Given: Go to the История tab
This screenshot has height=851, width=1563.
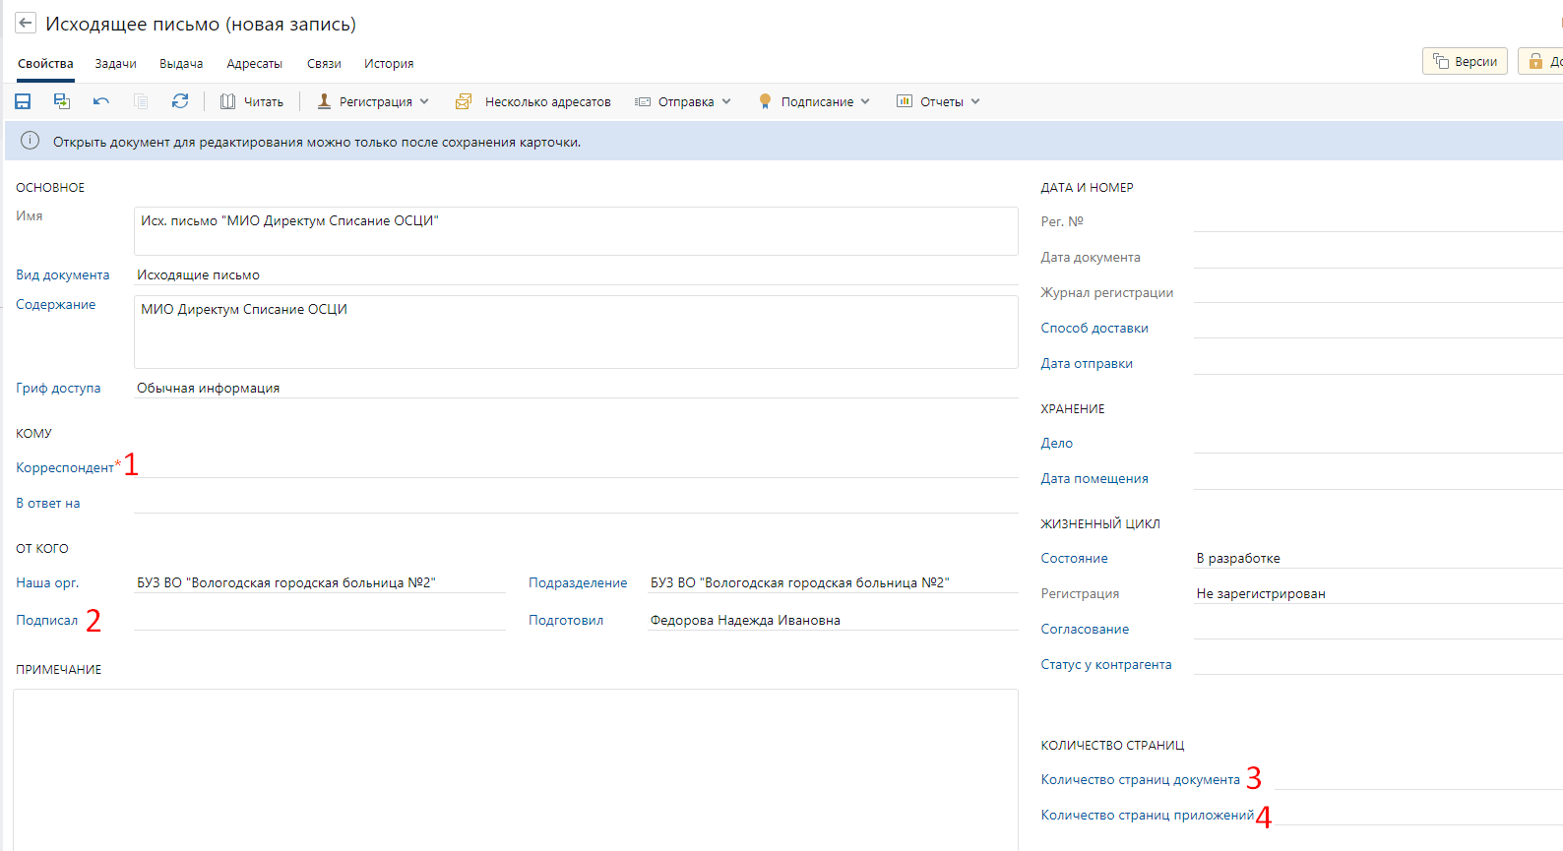Looking at the screenshot, I should 389,64.
